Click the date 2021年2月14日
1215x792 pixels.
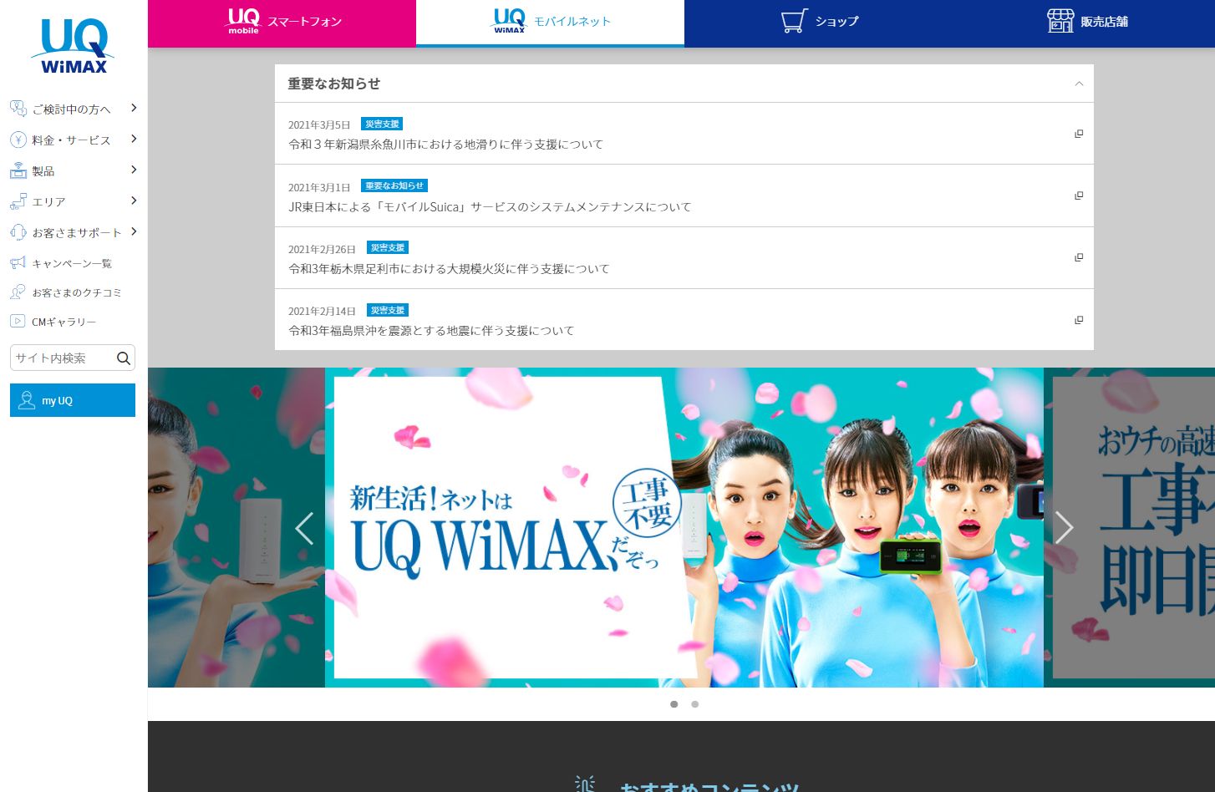pyautogui.click(x=322, y=311)
